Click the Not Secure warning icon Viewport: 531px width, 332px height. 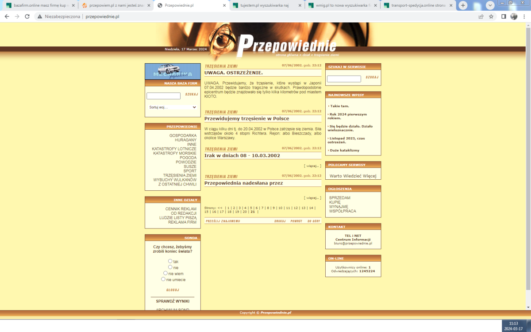pyautogui.click(x=40, y=16)
